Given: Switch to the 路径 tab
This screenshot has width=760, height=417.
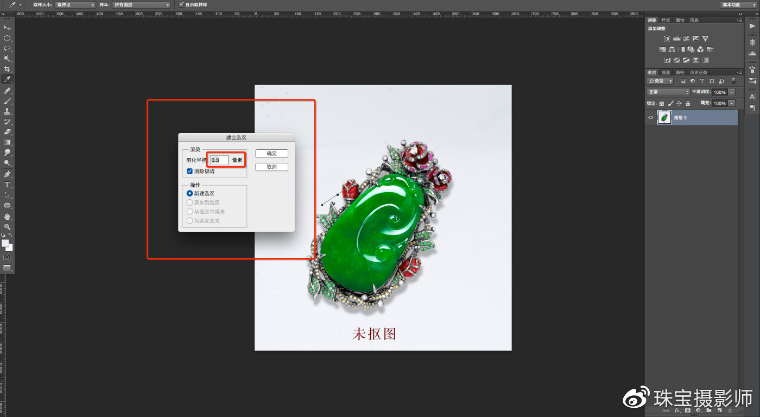Looking at the screenshot, I should 680,72.
